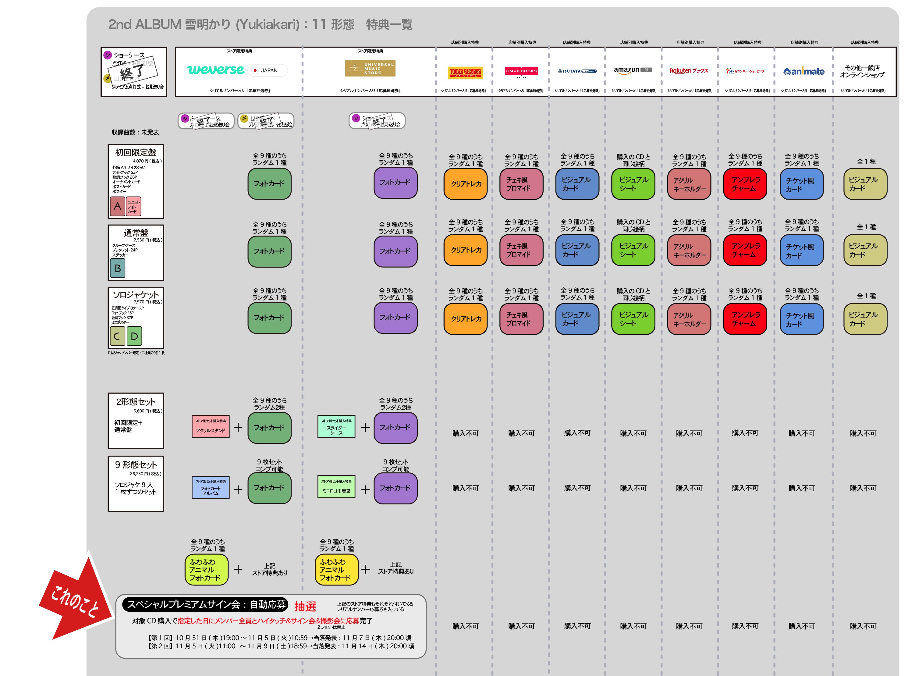Click the 2,970円(税込) price
The image size is (908, 676).
[x=148, y=302]
